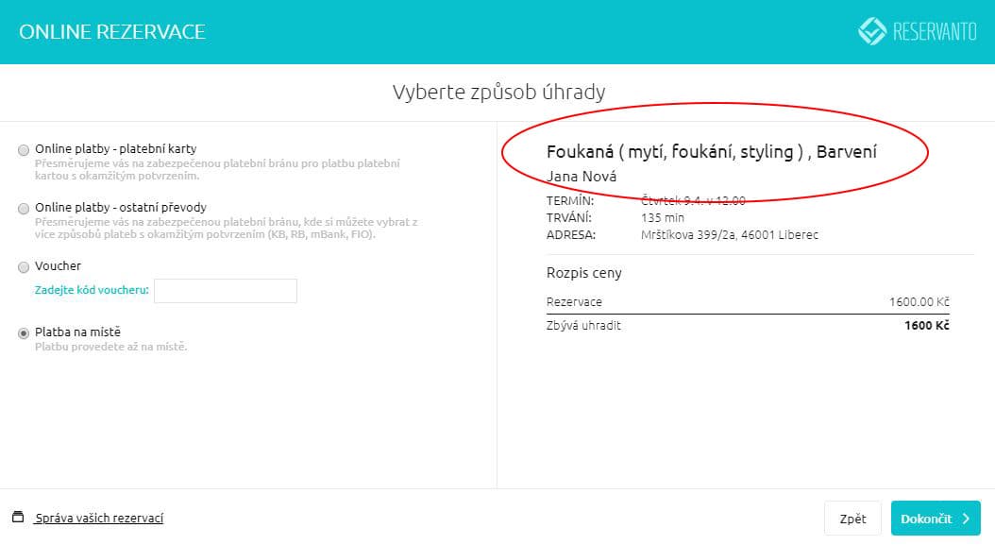Click the Vyberte způsob úhrady heading

pos(497,93)
